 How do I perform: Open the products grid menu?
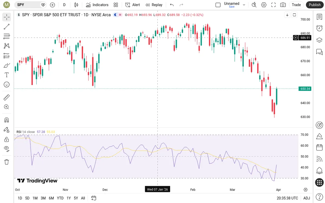pyautogui.click(x=320, y=182)
